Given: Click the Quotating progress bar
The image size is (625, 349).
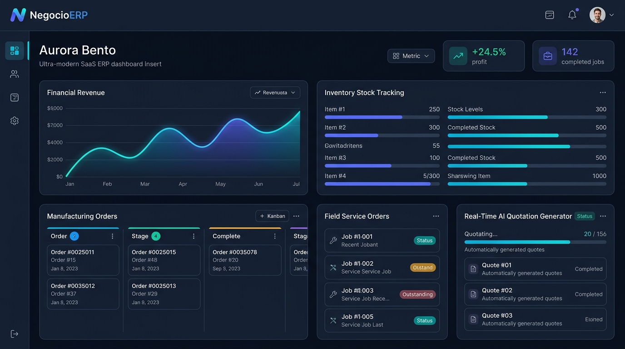Looking at the screenshot, I should (x=535, y=242).
